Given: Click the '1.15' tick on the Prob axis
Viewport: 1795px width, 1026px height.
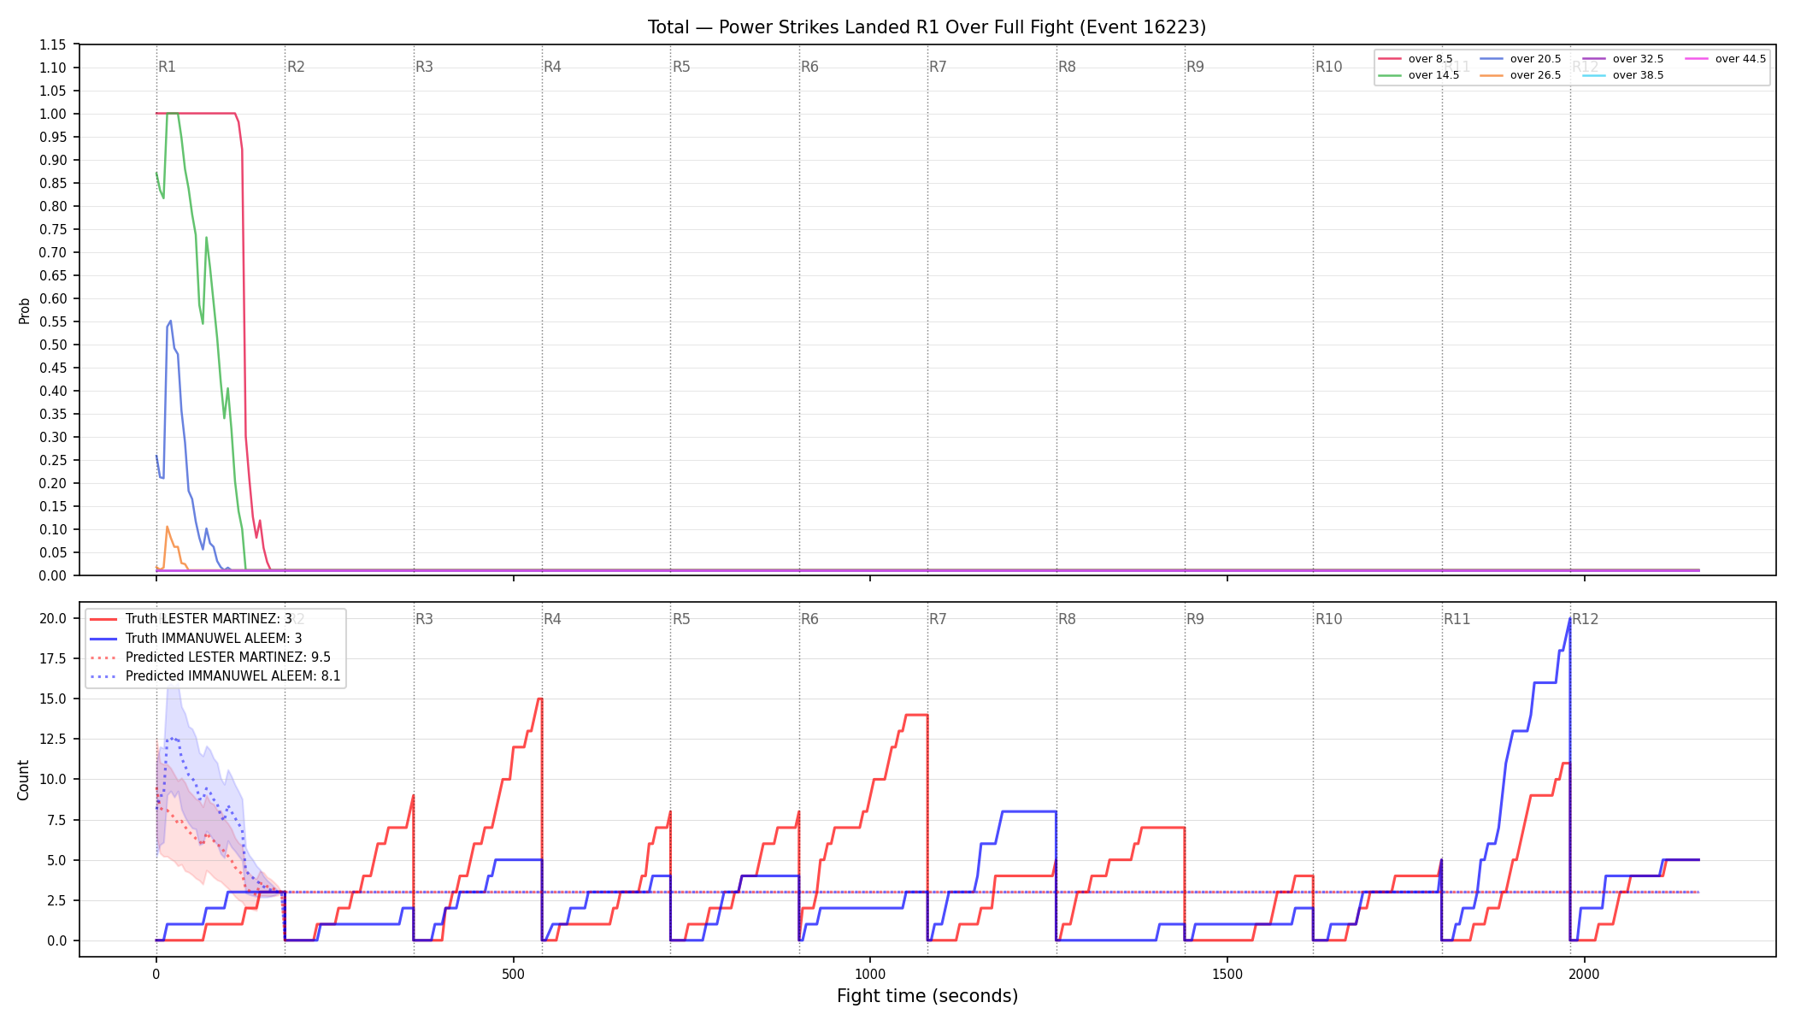Looking at the screenshot, I should 52,45.
